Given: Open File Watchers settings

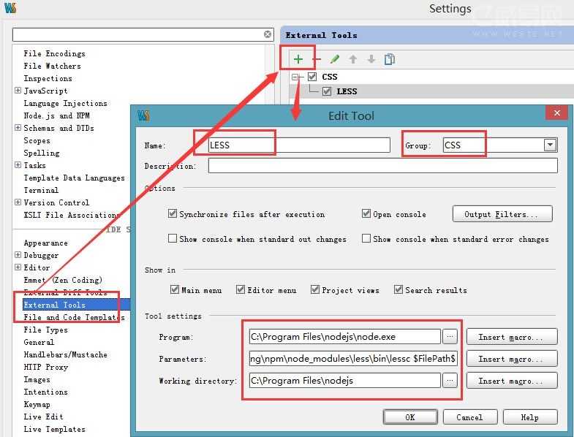Looking at the screenshot, I should click(53, 66).
